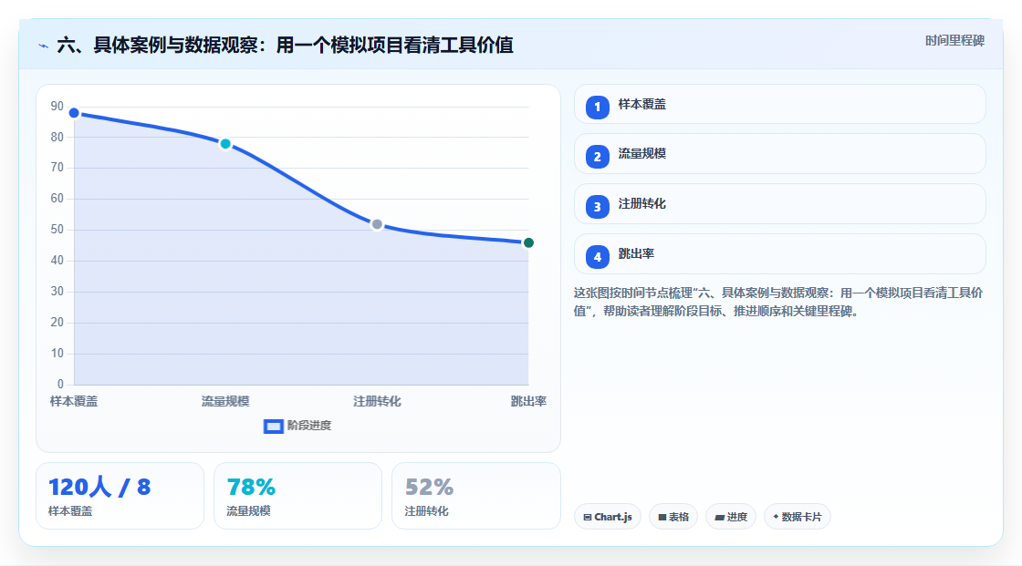Image resolution: width=1022 pixels, height=566 pixels.
Task: Click the 样本覆盖 x-axis label
Action: 74,401
